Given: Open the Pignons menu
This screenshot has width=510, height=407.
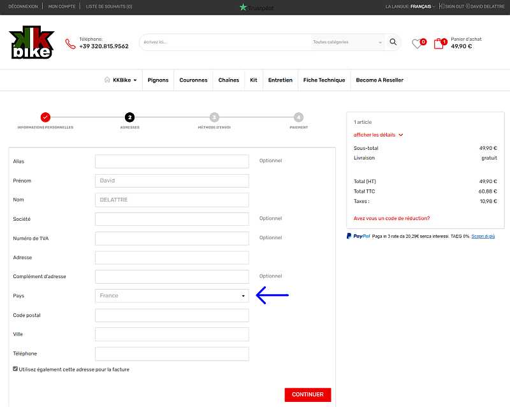Looking at the screenshot, I should coord(158,80).
